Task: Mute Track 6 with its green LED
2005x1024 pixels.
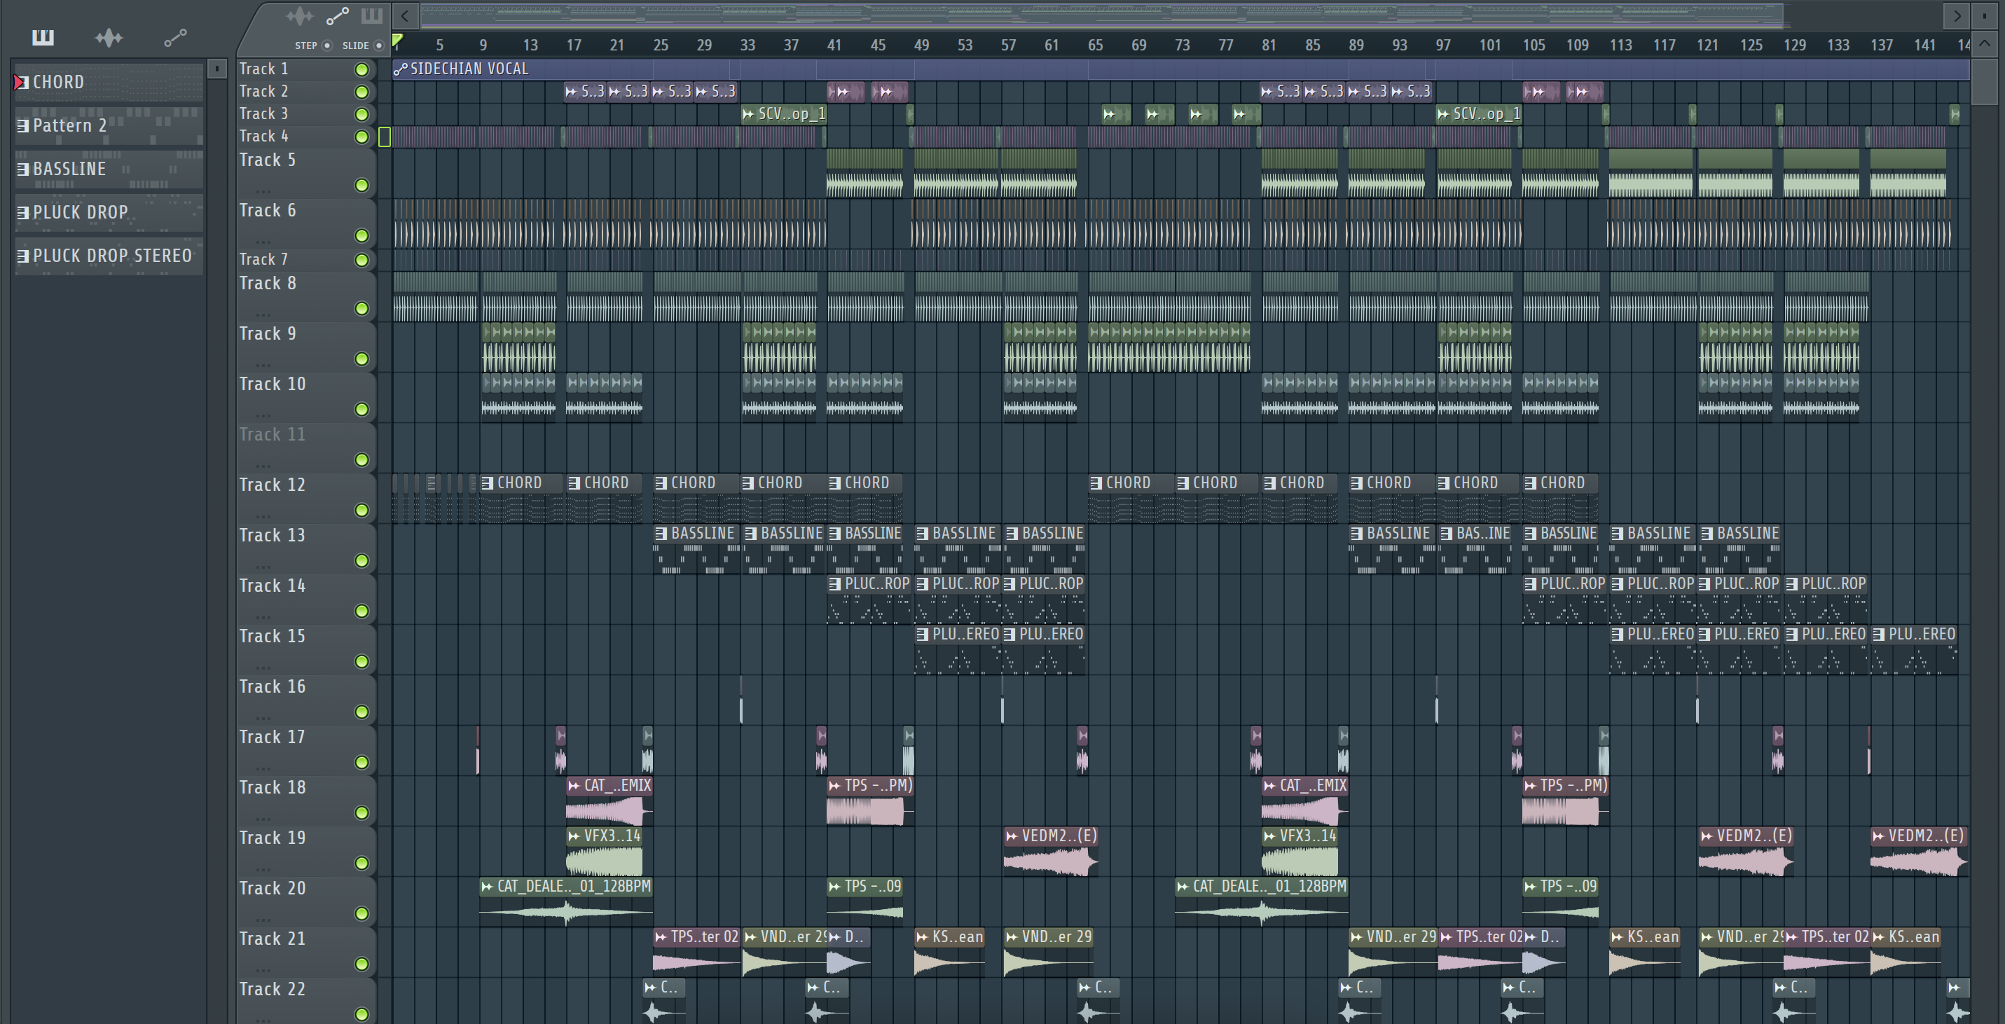Action: coord(362,236)
